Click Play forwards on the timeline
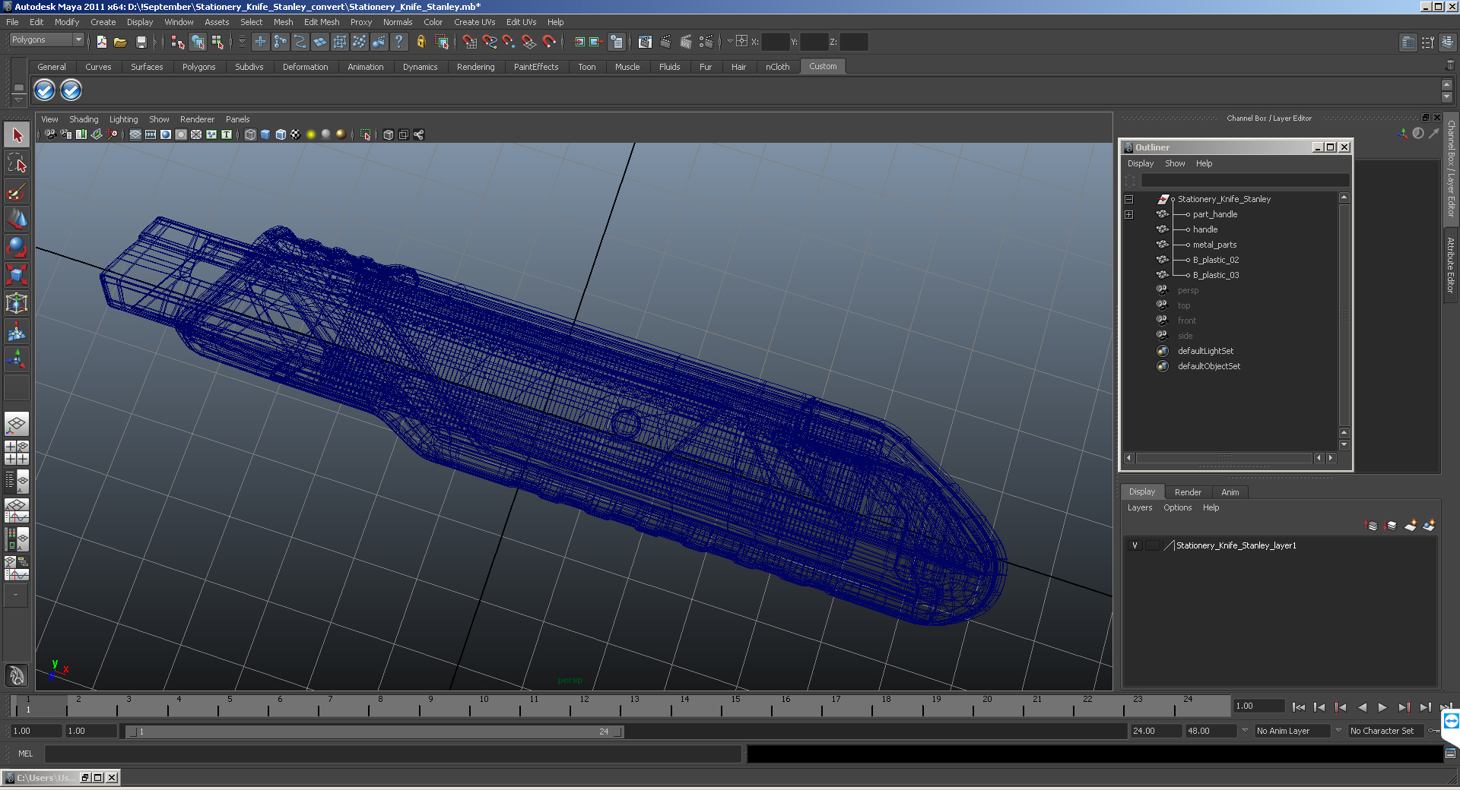The image size is (1460, 790). point(1382,707)
